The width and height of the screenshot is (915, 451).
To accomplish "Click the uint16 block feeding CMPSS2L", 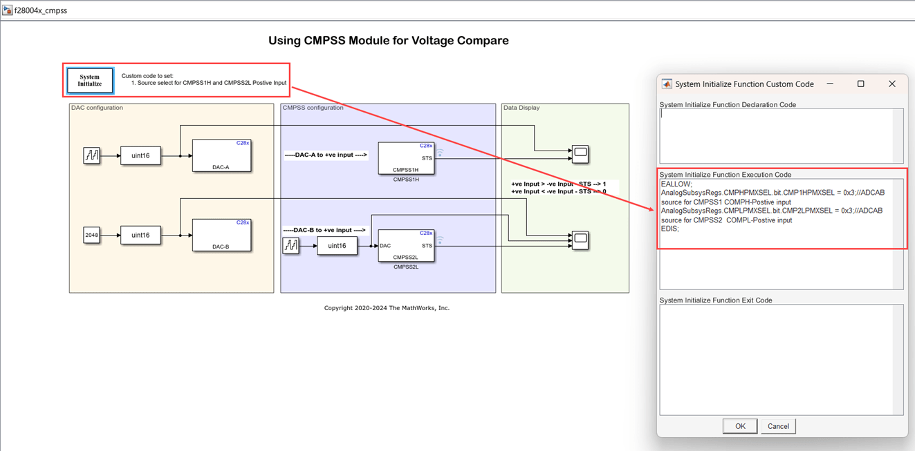I will (x=337, y=245).
